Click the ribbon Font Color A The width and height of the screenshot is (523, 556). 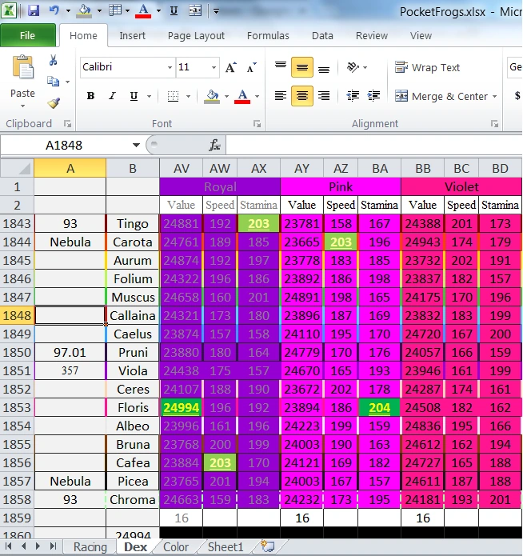point(242,97)
